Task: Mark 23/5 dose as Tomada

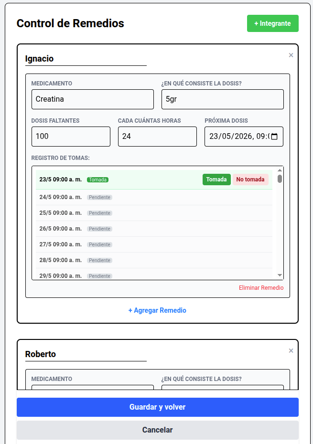Action: (216, 180)
